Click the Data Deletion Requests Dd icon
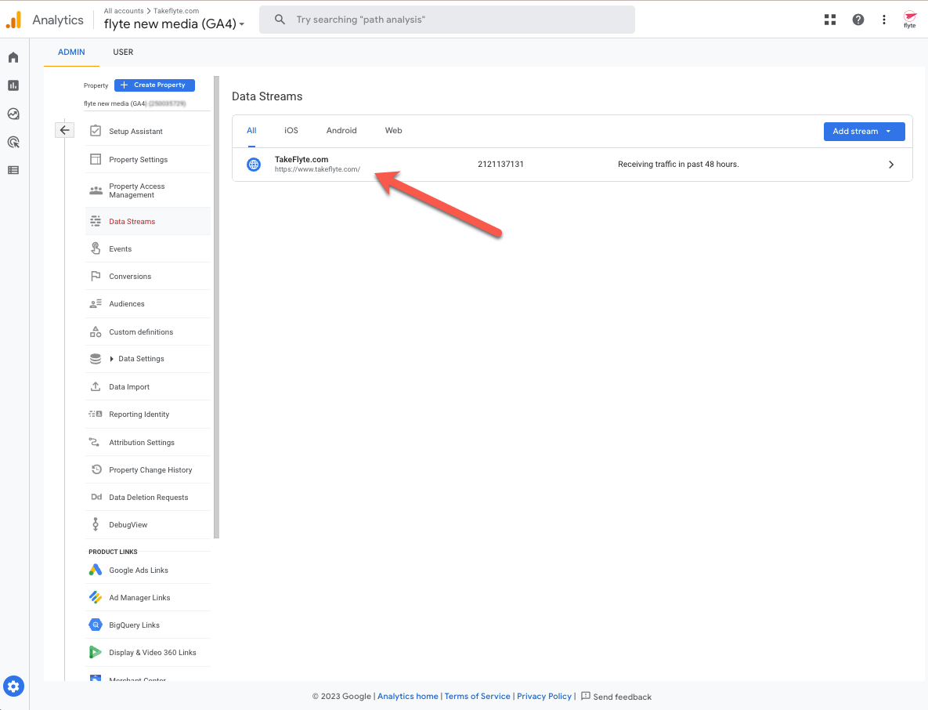This screenshot has height=710, width=928. [96, 497]
